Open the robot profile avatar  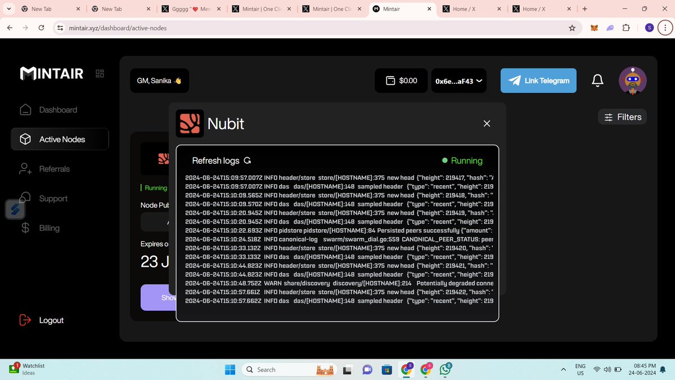[633, 81]
